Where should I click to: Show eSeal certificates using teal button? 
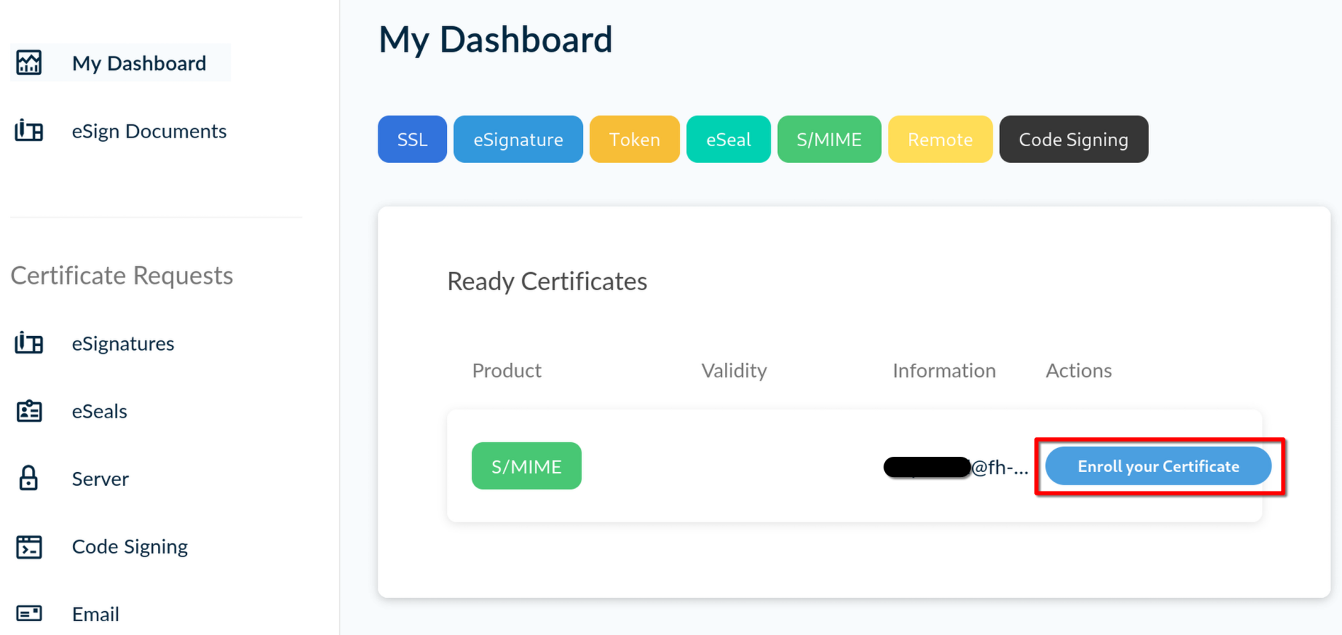click(x=728, y=139)
